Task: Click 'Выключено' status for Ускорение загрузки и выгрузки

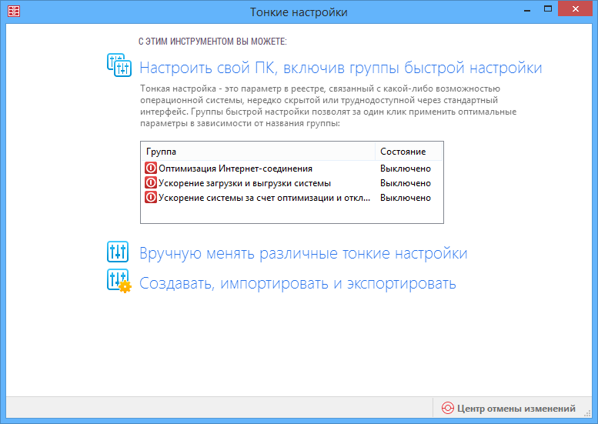Action: tap(406, 183)
